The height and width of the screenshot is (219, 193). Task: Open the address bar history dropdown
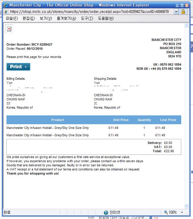[x=177, y=12]
